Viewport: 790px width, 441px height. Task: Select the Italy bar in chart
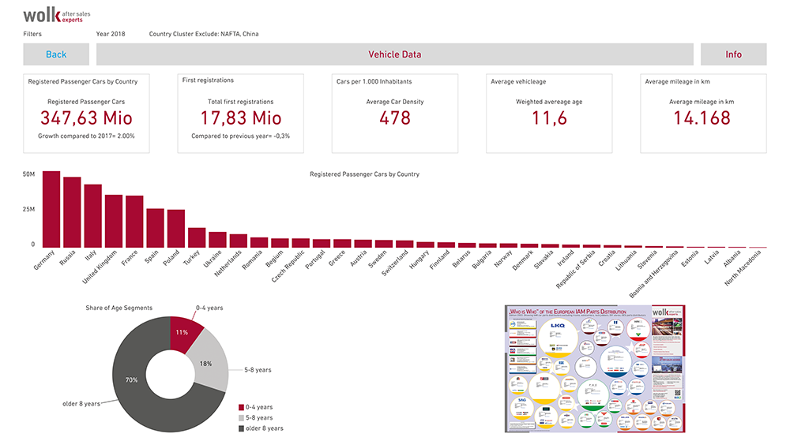93,216
